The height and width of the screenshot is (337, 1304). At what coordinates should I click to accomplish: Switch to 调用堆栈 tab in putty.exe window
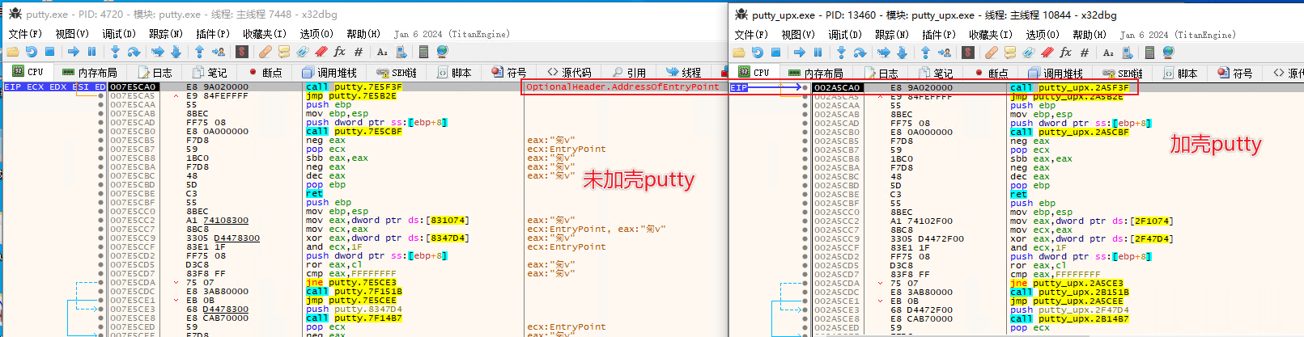329,72
